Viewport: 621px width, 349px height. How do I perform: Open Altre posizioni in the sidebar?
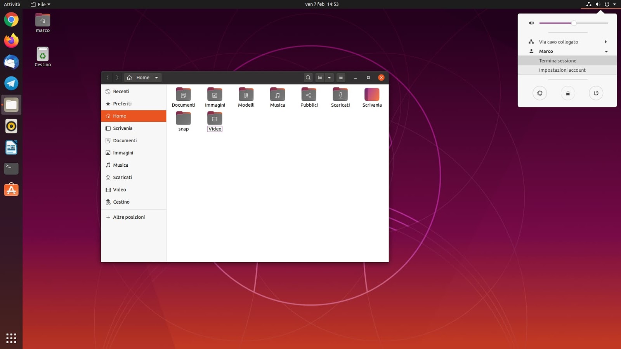tap(134, 217)
